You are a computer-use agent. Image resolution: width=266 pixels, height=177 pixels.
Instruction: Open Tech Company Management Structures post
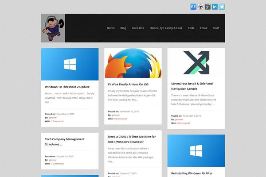(65, 142)
